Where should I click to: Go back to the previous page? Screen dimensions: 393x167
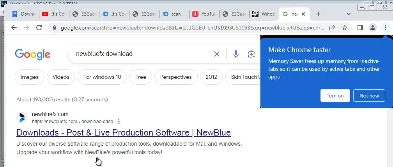(14, 28)
